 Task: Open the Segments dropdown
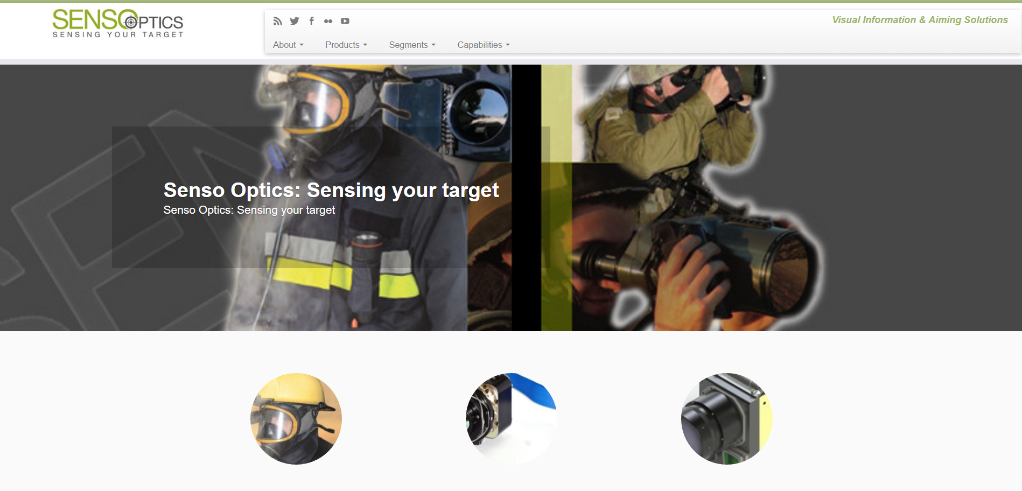(412, 45)
